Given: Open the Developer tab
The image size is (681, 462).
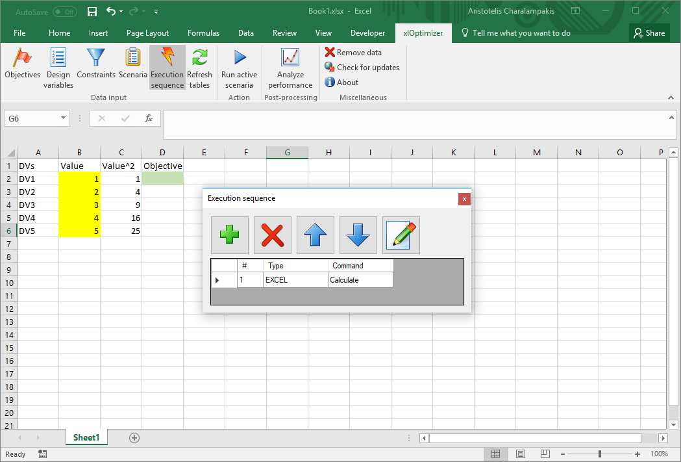Looking at the screenshot, I should 367,33.
